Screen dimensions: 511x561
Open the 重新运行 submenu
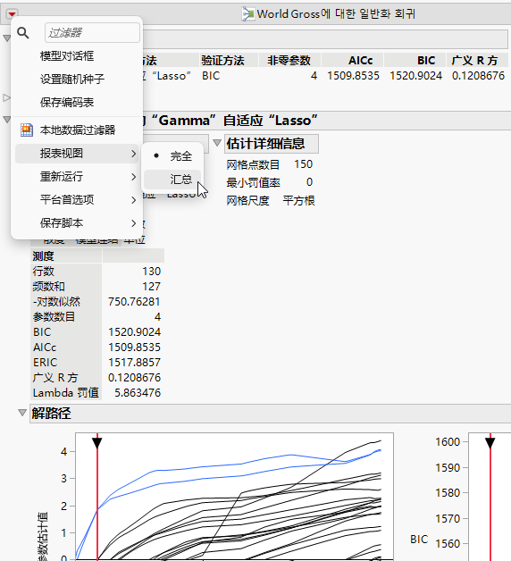click(77, 177)
